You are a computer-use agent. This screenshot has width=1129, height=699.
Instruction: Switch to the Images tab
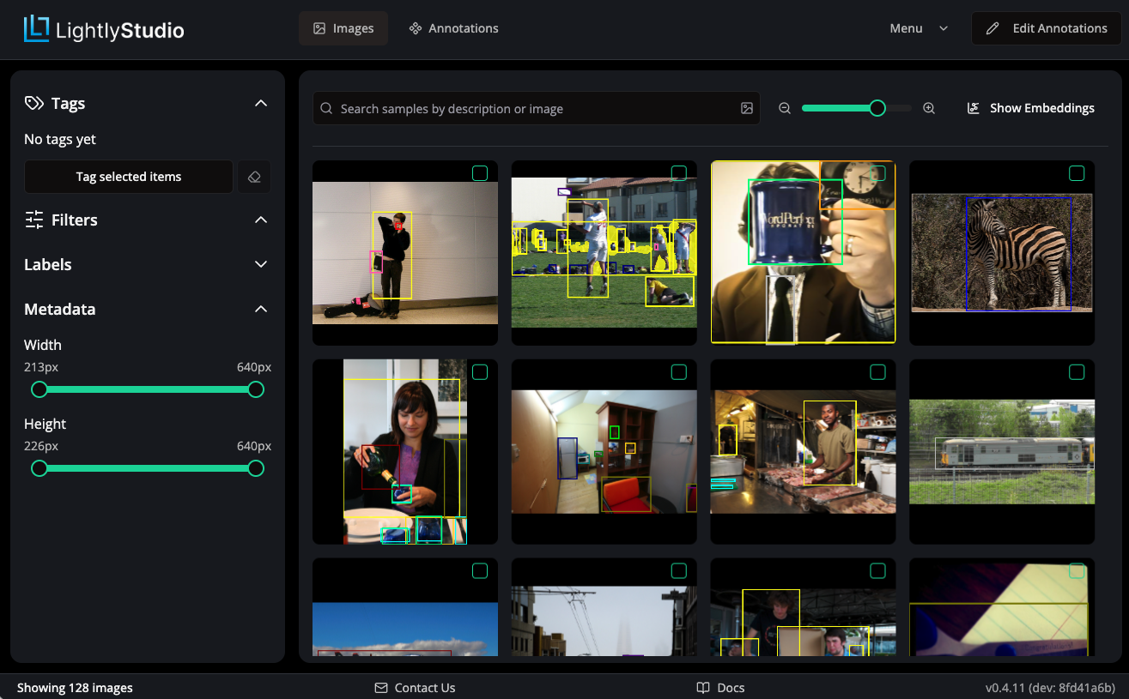pyautogui.click(x=343, y=27)
